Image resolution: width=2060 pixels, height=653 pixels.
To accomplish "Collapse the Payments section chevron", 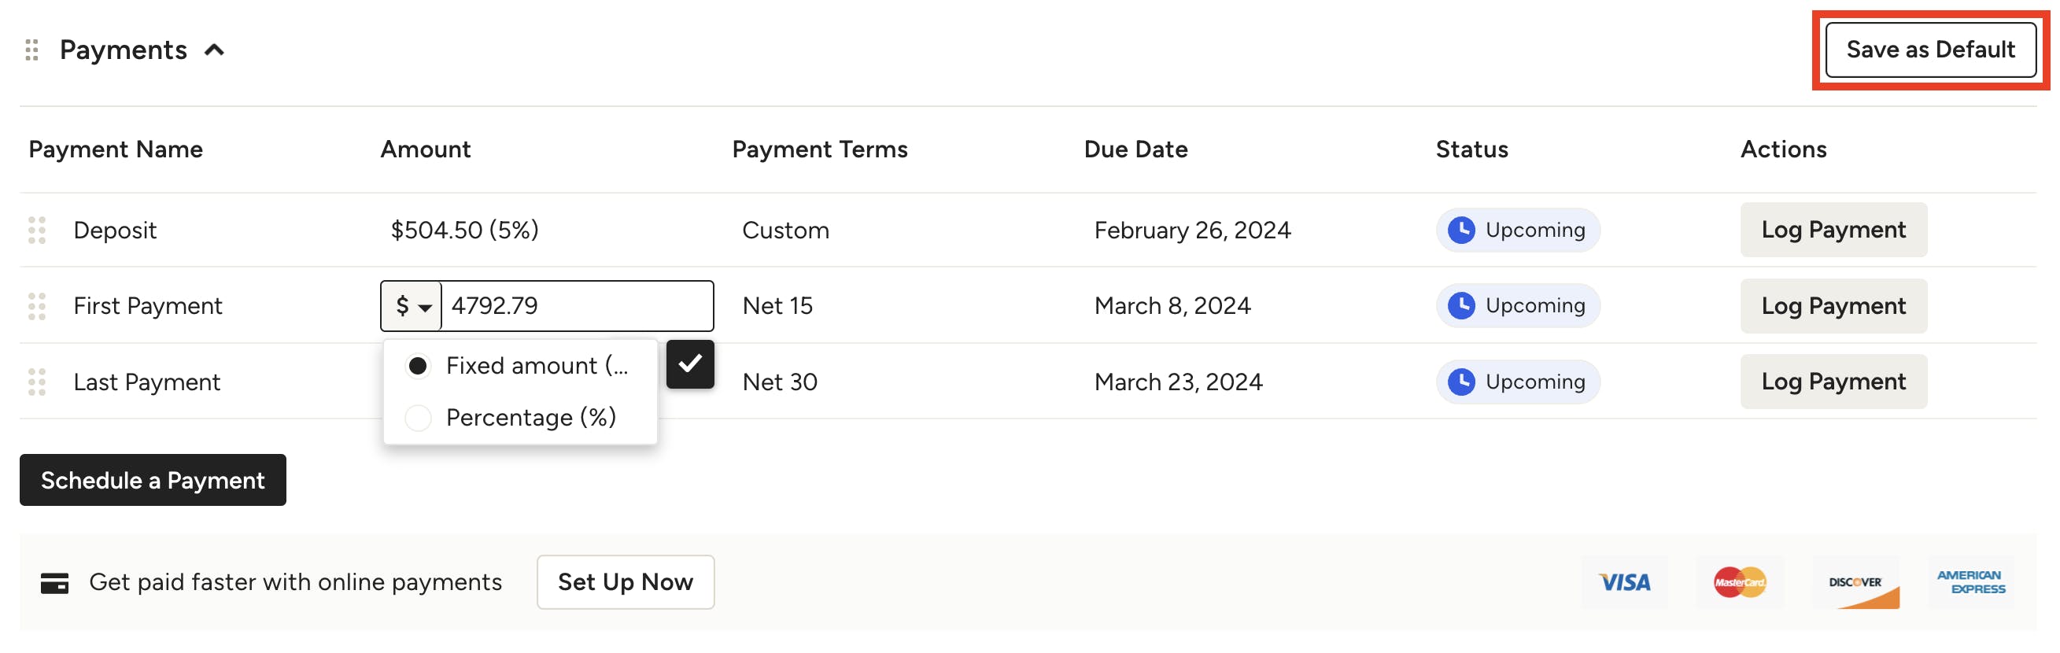I will point(214,50).
